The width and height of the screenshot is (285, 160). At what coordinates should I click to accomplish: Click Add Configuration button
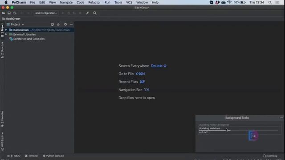(46, 13)
